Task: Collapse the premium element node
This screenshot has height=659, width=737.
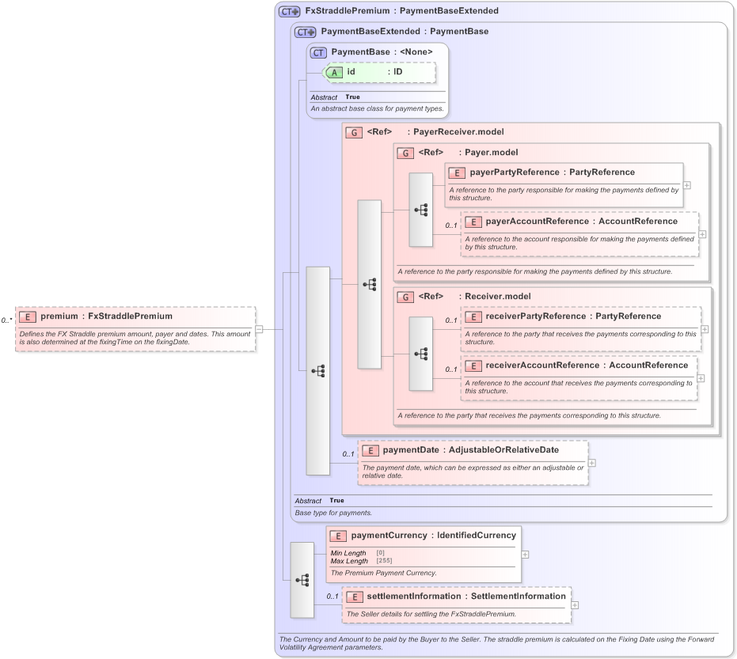Action: pyautogui.click(x=259, y=329)
